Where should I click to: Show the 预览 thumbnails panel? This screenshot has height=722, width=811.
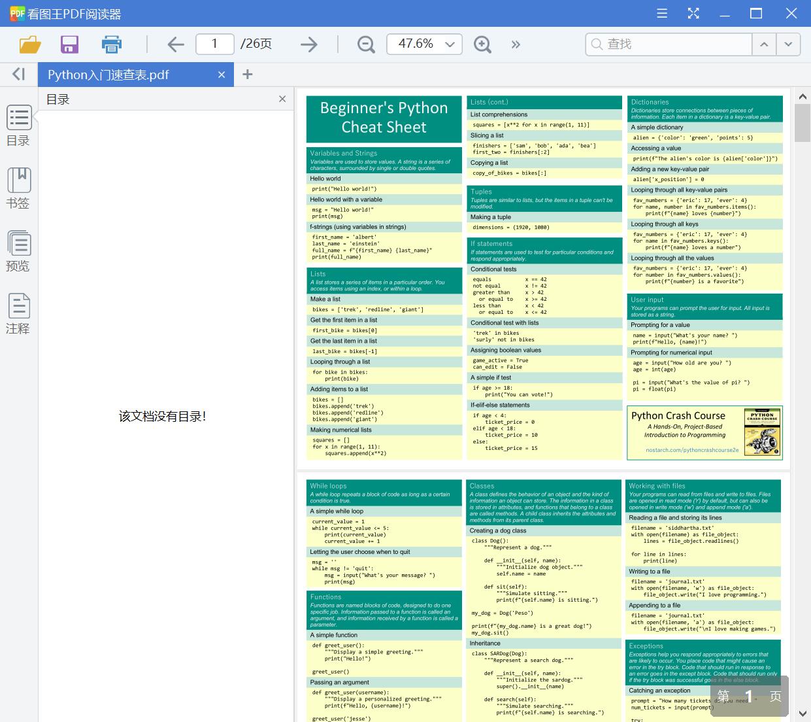click(18, 251)
